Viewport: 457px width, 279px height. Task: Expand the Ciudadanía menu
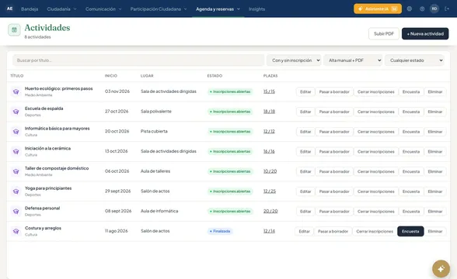point(61,9)
